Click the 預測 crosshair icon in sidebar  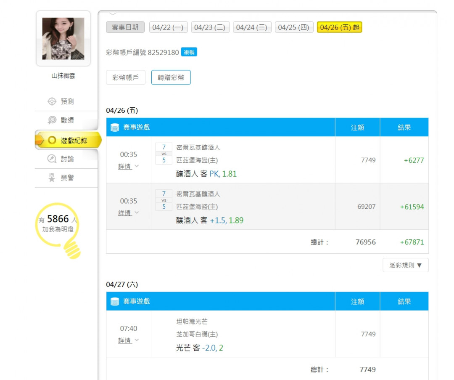pyautogui.click(x=52, y=101)
